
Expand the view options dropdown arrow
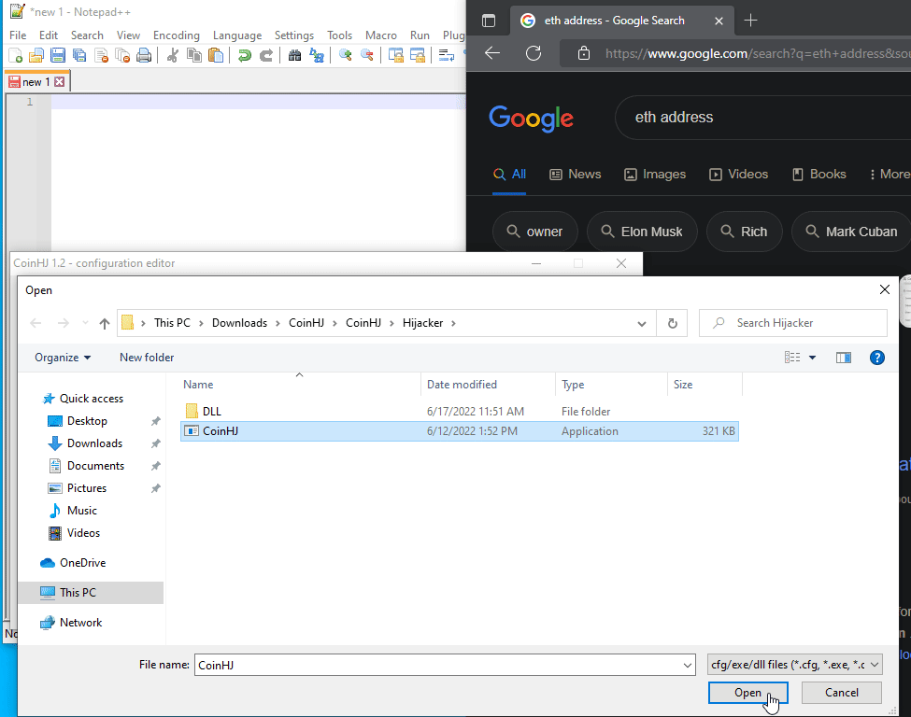coord(812,358)
